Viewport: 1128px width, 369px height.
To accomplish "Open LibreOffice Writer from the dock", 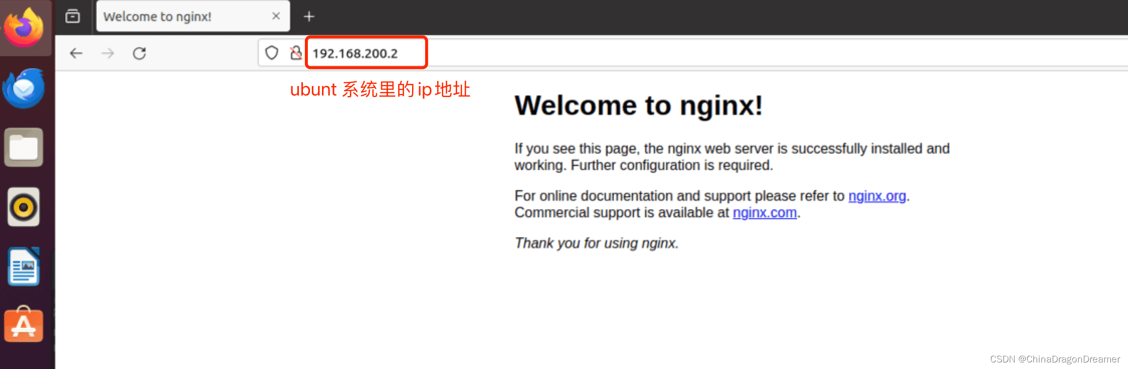I will 24,267.
